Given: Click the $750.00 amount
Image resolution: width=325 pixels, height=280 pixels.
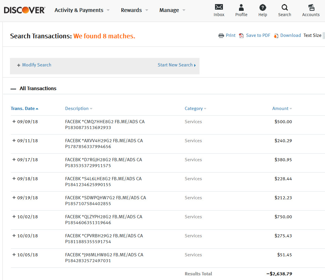Looking at the screenshot, I should (x=283, y=217).
